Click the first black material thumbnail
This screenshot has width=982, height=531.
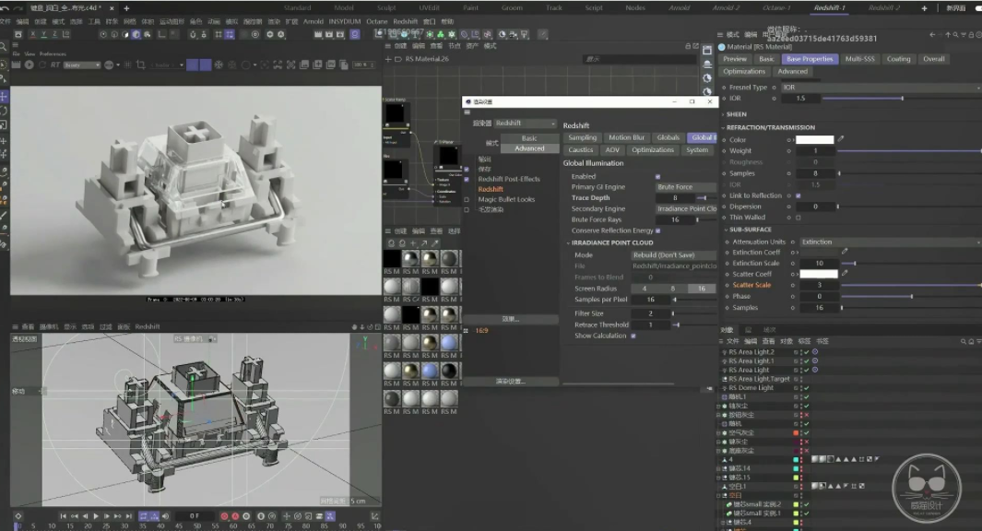point(392,259)
